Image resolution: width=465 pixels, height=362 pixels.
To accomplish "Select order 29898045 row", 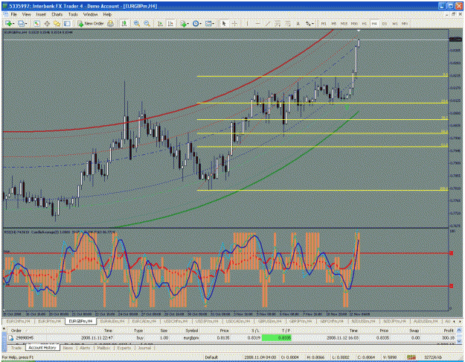I will (231, 337).
